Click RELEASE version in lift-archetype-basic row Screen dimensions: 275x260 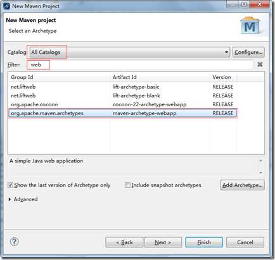pyautogui.click(x=223, y=87)
